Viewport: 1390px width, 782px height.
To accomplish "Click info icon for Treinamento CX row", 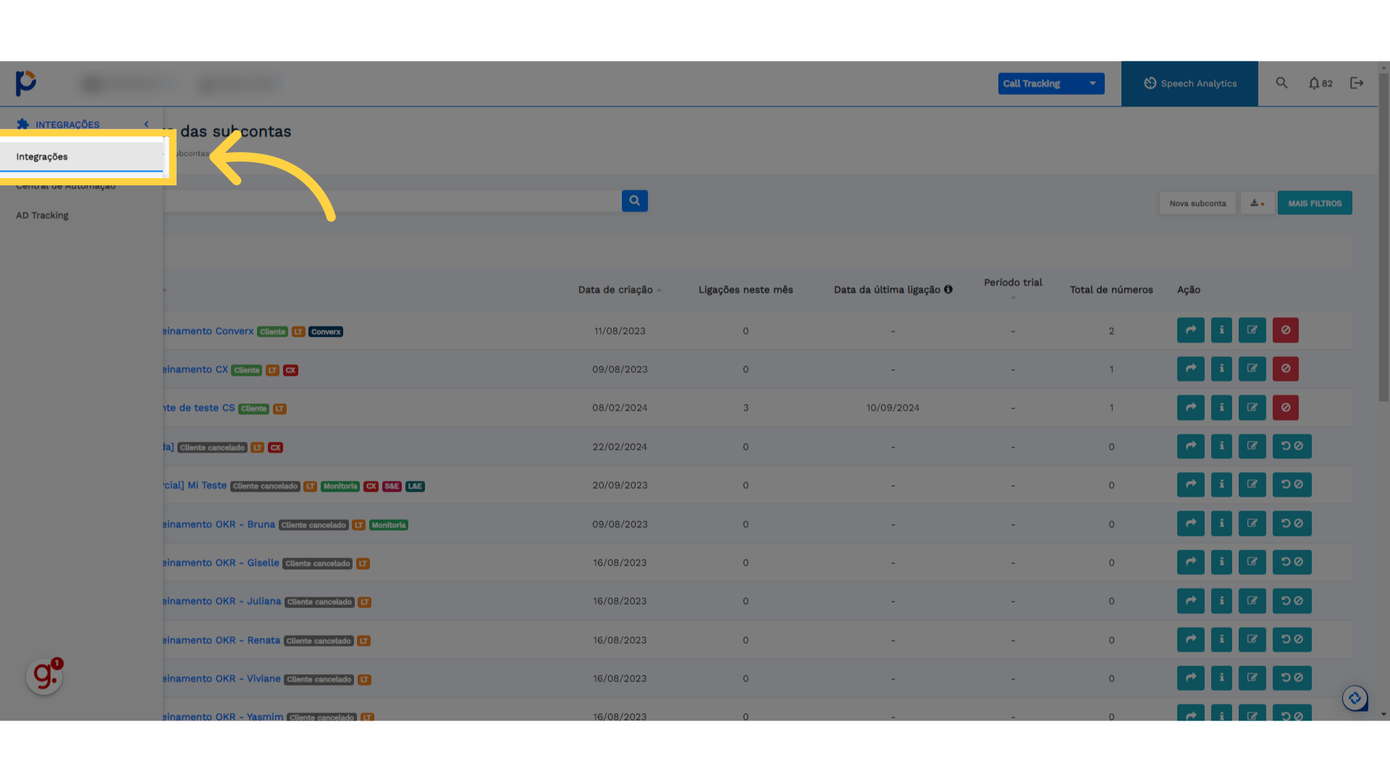I will pos(1221,369).
